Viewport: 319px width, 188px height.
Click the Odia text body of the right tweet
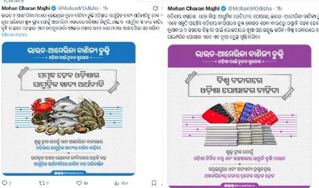[243, 26]
